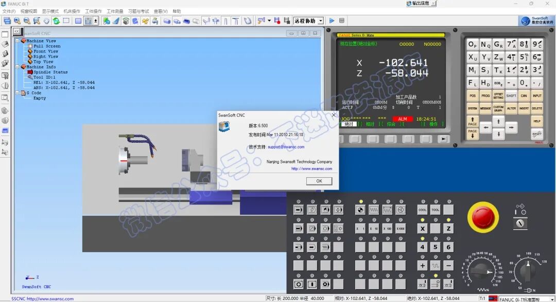556x302 pixels.
Task: Click the zoom out magnifier toolbar icon
Action: tap(27, 21)
